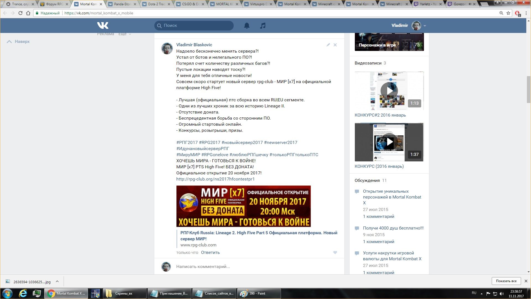
Task: Switch to the Panda-Store tab
Action: (x=122, y=4)
